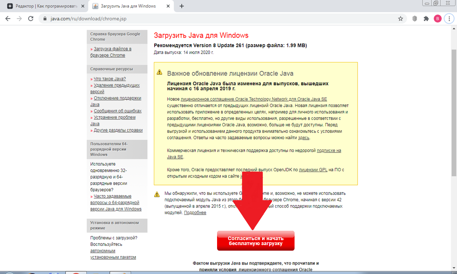The image size is (457, 274).
Task: Open the Extensions puzzle icon
Action: tap(426, 18)
